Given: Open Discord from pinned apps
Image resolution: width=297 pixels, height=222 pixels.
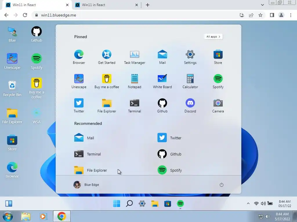Looking at the screenshot, I should pos(190,106).
